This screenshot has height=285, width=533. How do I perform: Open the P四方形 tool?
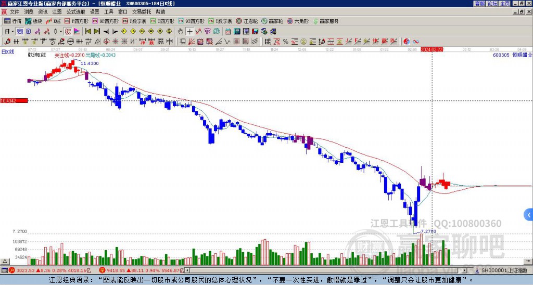click(x=77, y=21)
